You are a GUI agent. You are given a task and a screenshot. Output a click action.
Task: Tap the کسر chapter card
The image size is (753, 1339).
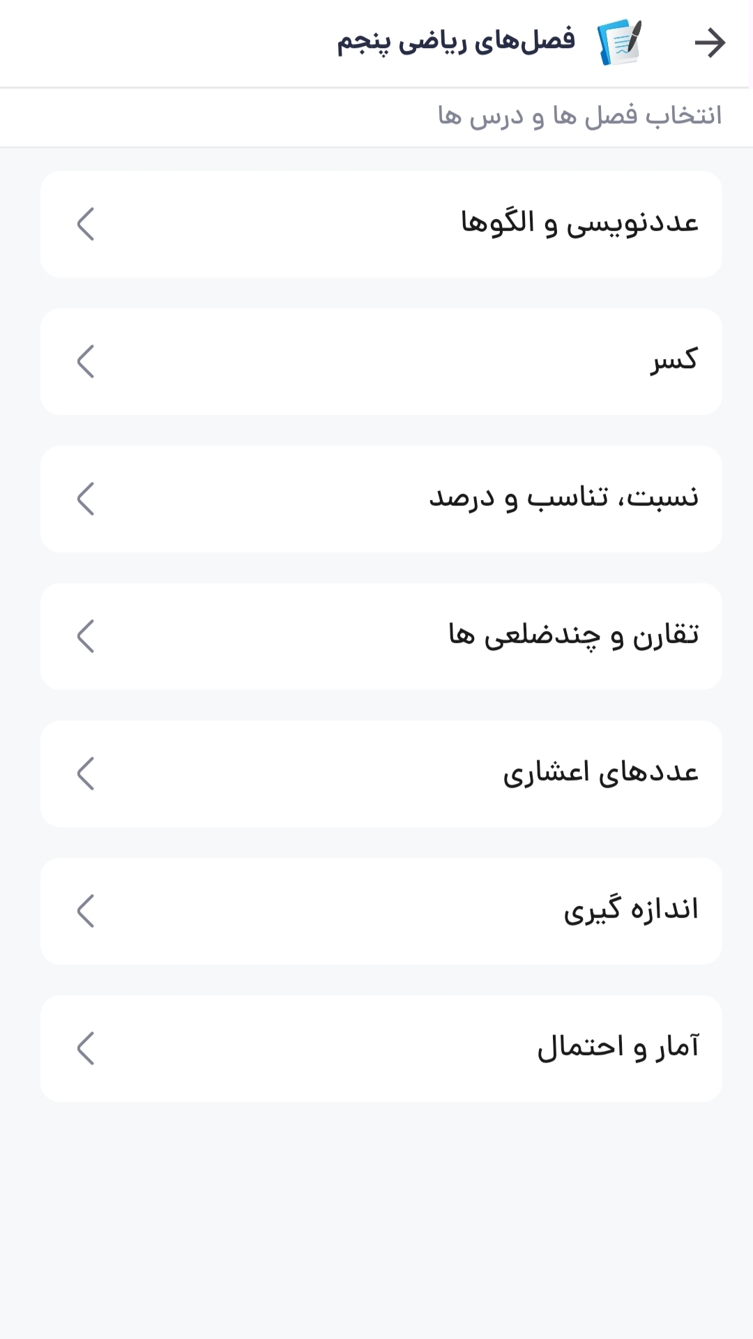pyautogui.click(x=381, y=362)
